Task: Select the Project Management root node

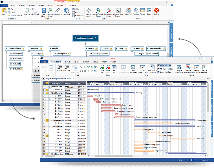Action: 85,38
